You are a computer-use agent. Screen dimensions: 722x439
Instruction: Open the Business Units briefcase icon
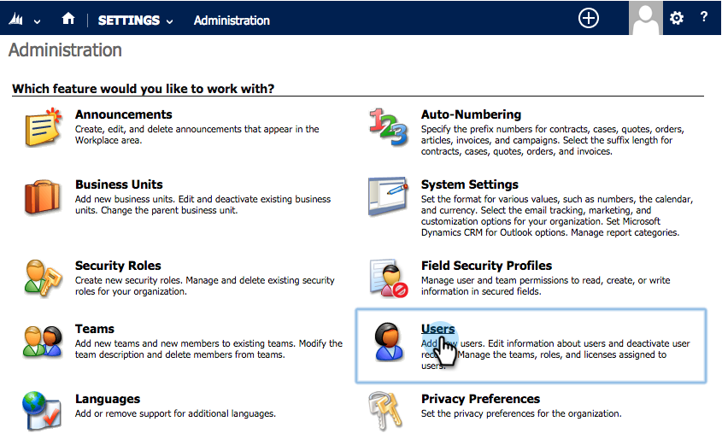point(43,197)
